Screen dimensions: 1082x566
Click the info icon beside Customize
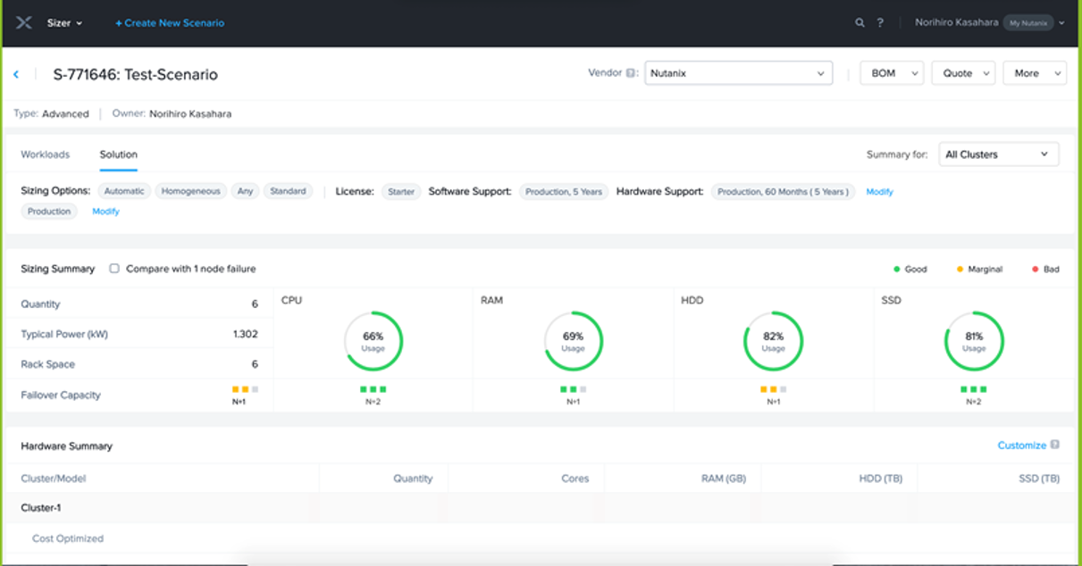click(x=1055, y=445)
